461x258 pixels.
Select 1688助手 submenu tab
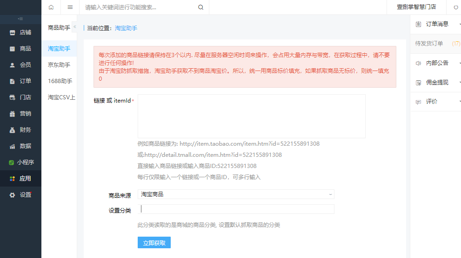click(x=59, y=81)
